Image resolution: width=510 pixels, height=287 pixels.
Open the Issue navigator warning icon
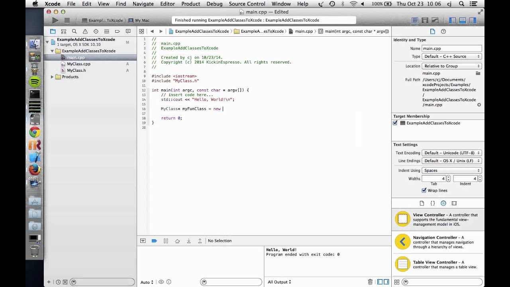(85, 31)
